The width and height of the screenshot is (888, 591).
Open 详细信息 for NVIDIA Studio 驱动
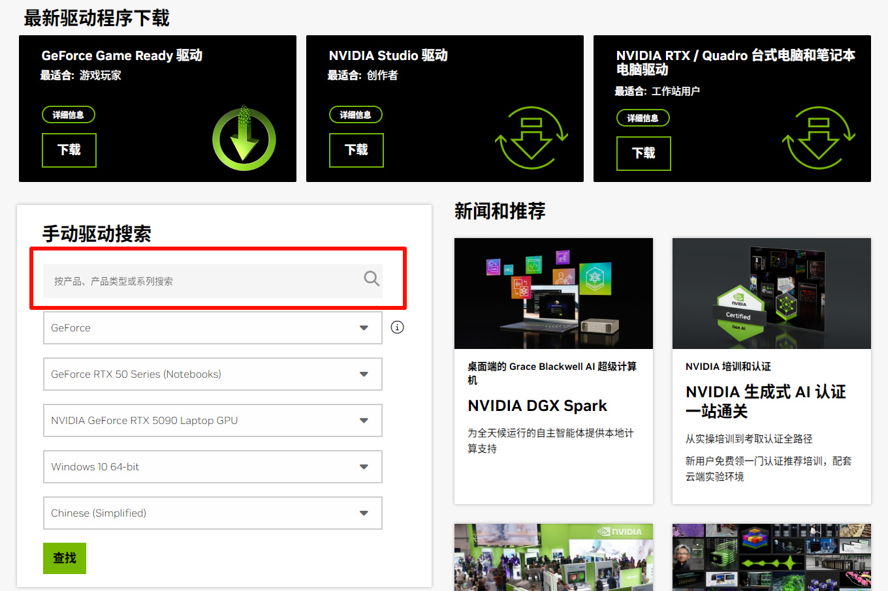[x=356, y=115]
